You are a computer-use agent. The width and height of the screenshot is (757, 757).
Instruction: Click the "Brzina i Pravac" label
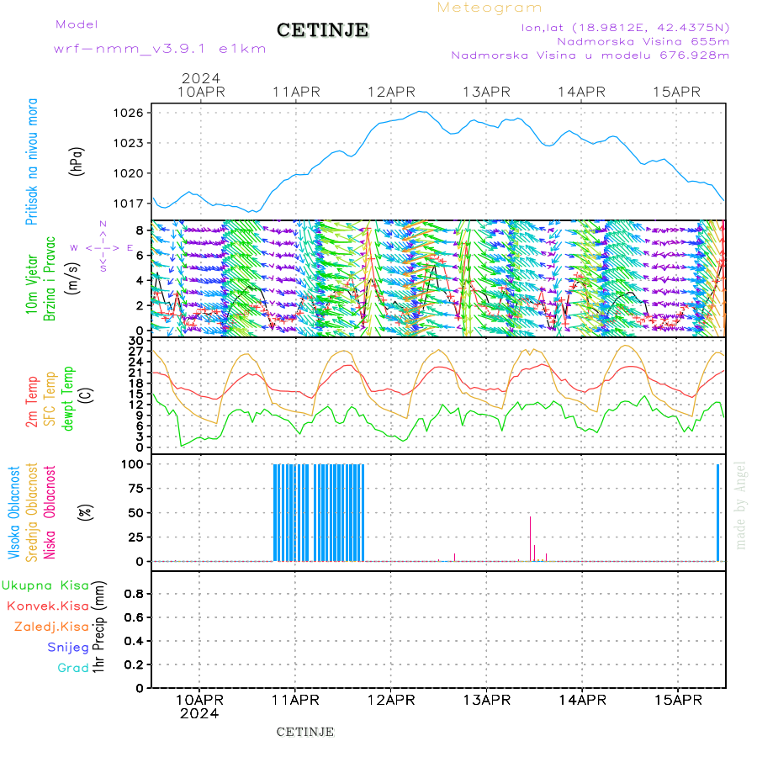50,279
